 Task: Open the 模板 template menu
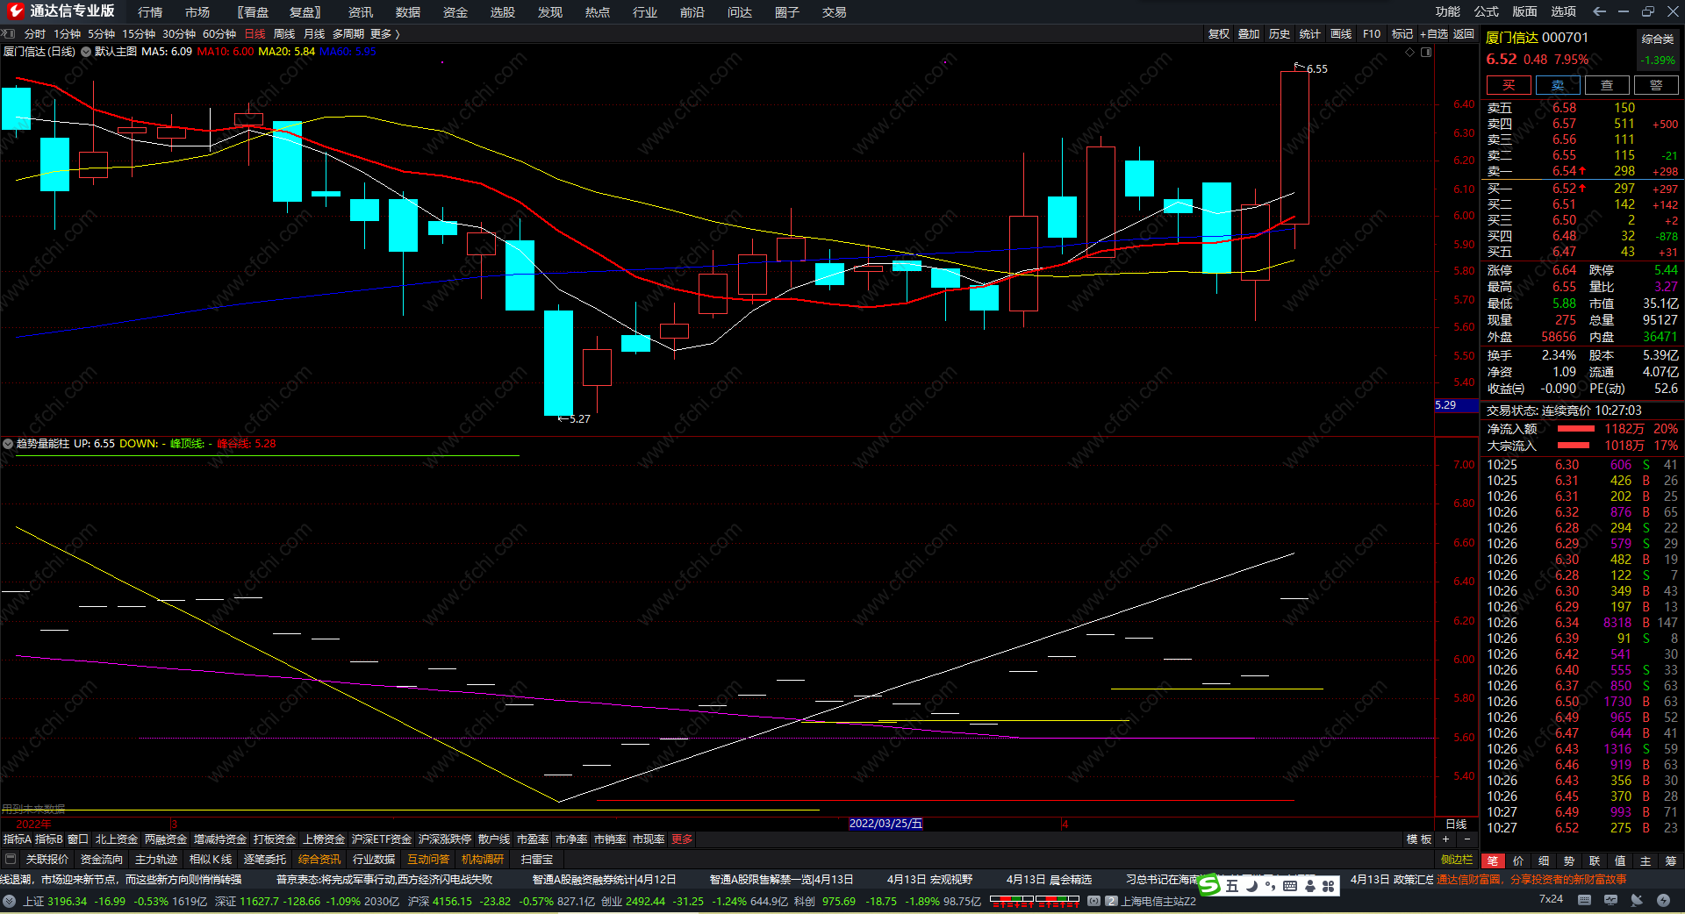[1419, 839]
